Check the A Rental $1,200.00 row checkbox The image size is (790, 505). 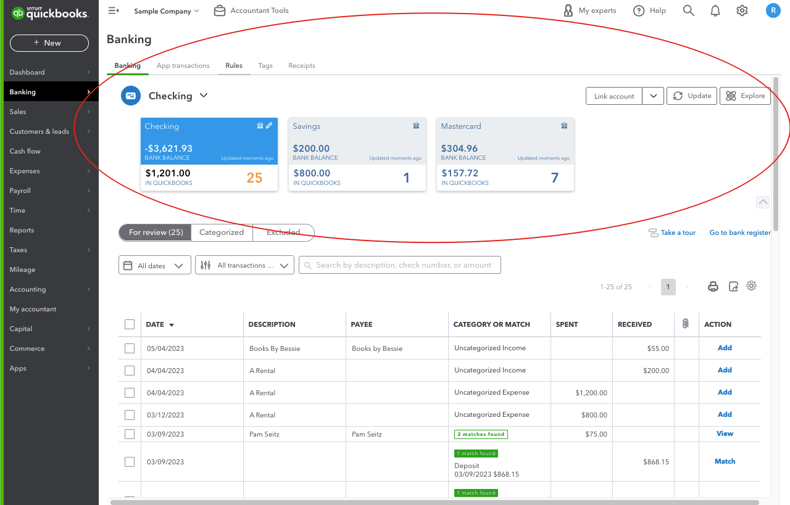[130, 393]
